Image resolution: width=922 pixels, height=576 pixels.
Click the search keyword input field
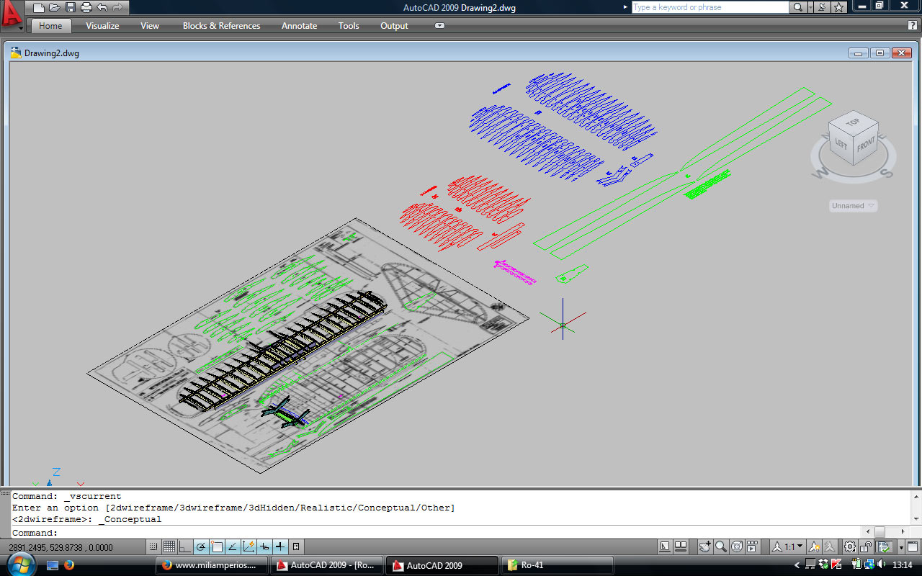pos(710,7)
